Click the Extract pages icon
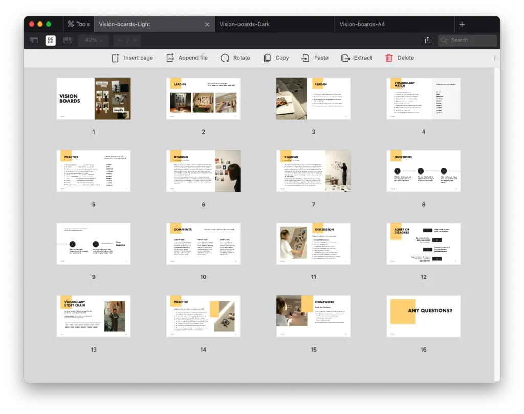Screen dimensions: 524x414 (346, 58)
